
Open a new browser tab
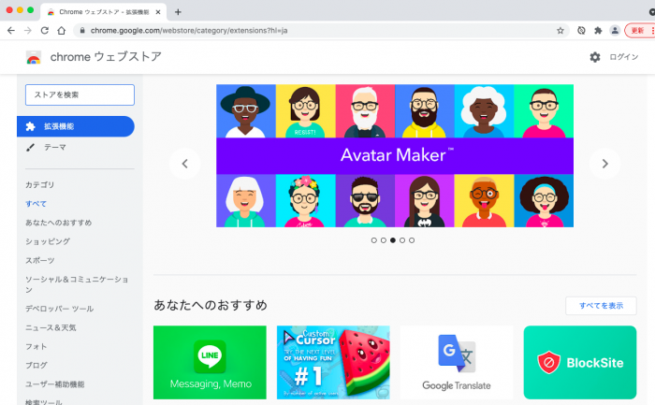click(x=178, y=11)
